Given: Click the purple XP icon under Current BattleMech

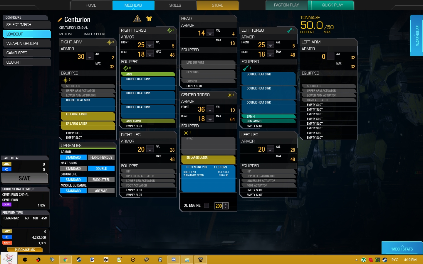Looking at the screenshot, I should [7, 204].
